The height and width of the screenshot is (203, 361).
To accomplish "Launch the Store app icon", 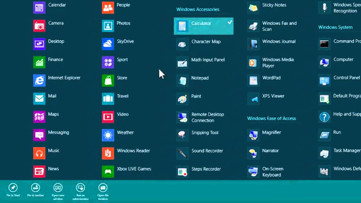I will [108, 80].
